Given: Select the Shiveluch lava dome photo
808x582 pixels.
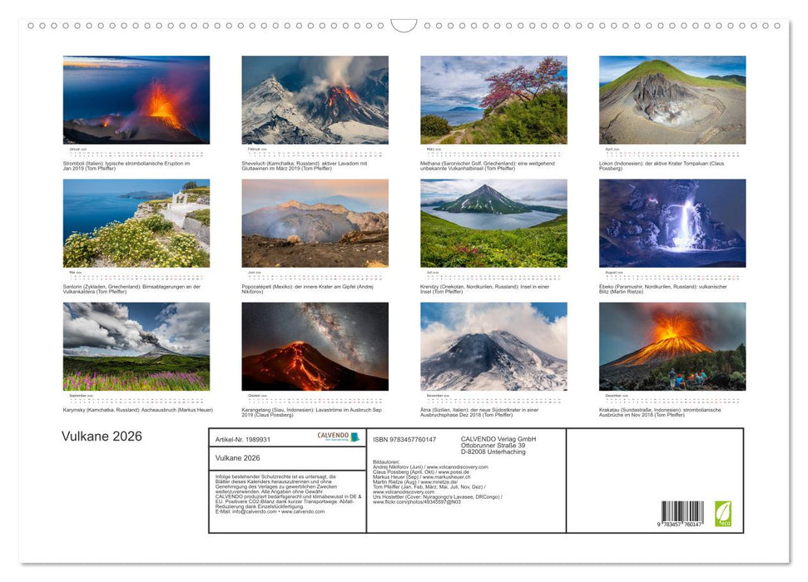Looking at the screenshot, I should pyautogui.click(x=315, y=100).
